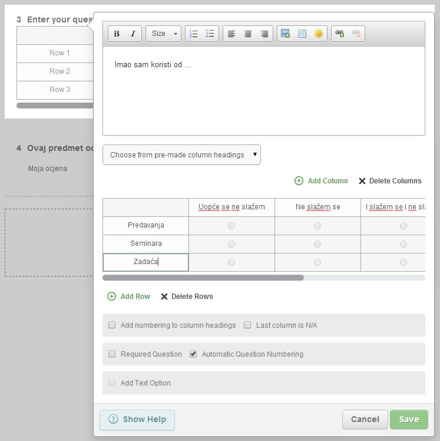Center align the question text
This screenshot has width=440, height=441.
pos(248,34)
